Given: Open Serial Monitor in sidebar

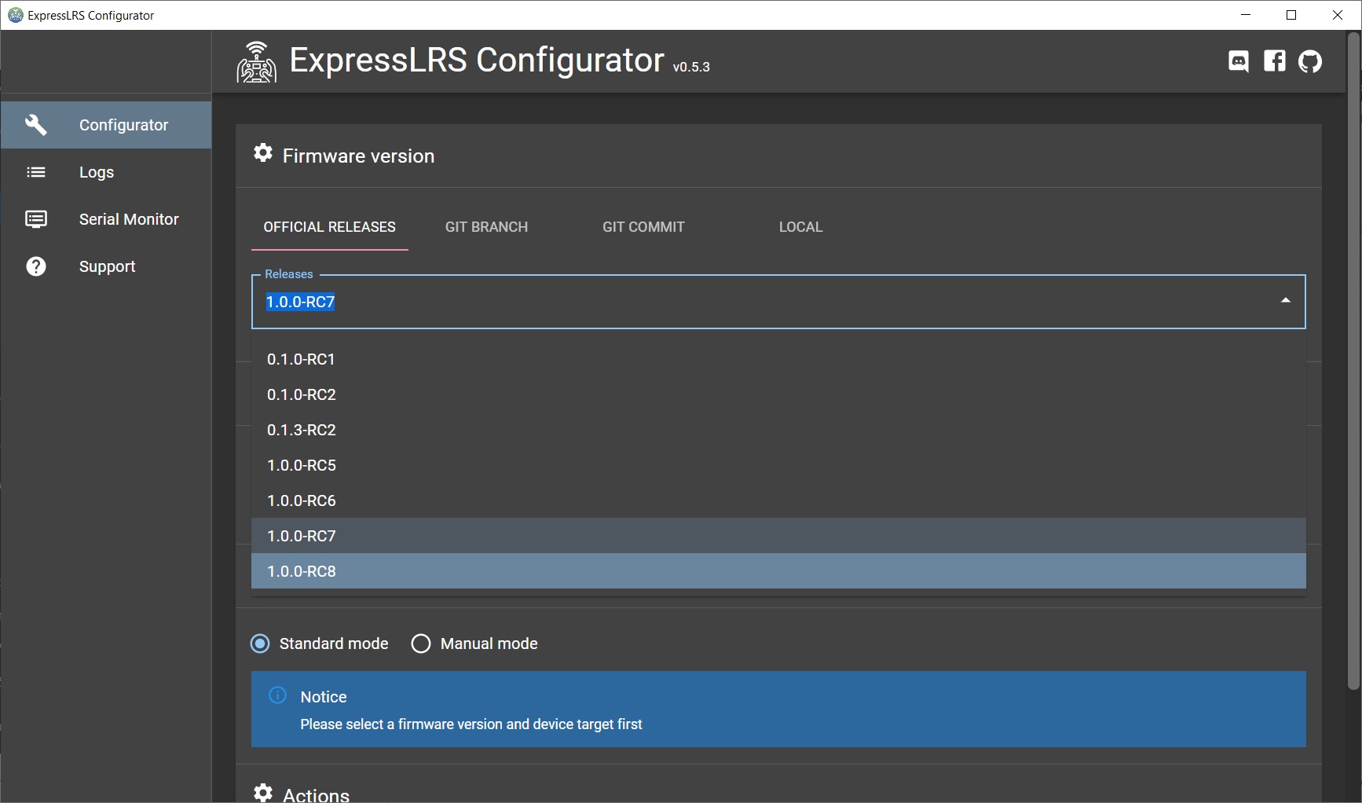Looking at the screenshot, I should pyautogui.click(x=106, y=219).
